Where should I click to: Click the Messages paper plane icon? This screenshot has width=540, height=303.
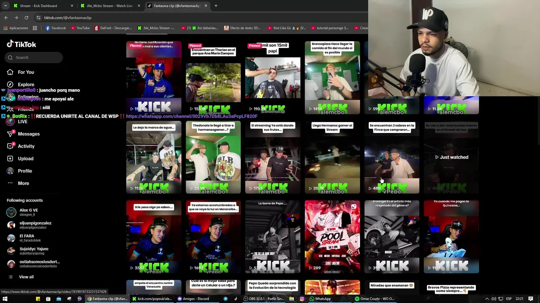click(x=10, y=134)
